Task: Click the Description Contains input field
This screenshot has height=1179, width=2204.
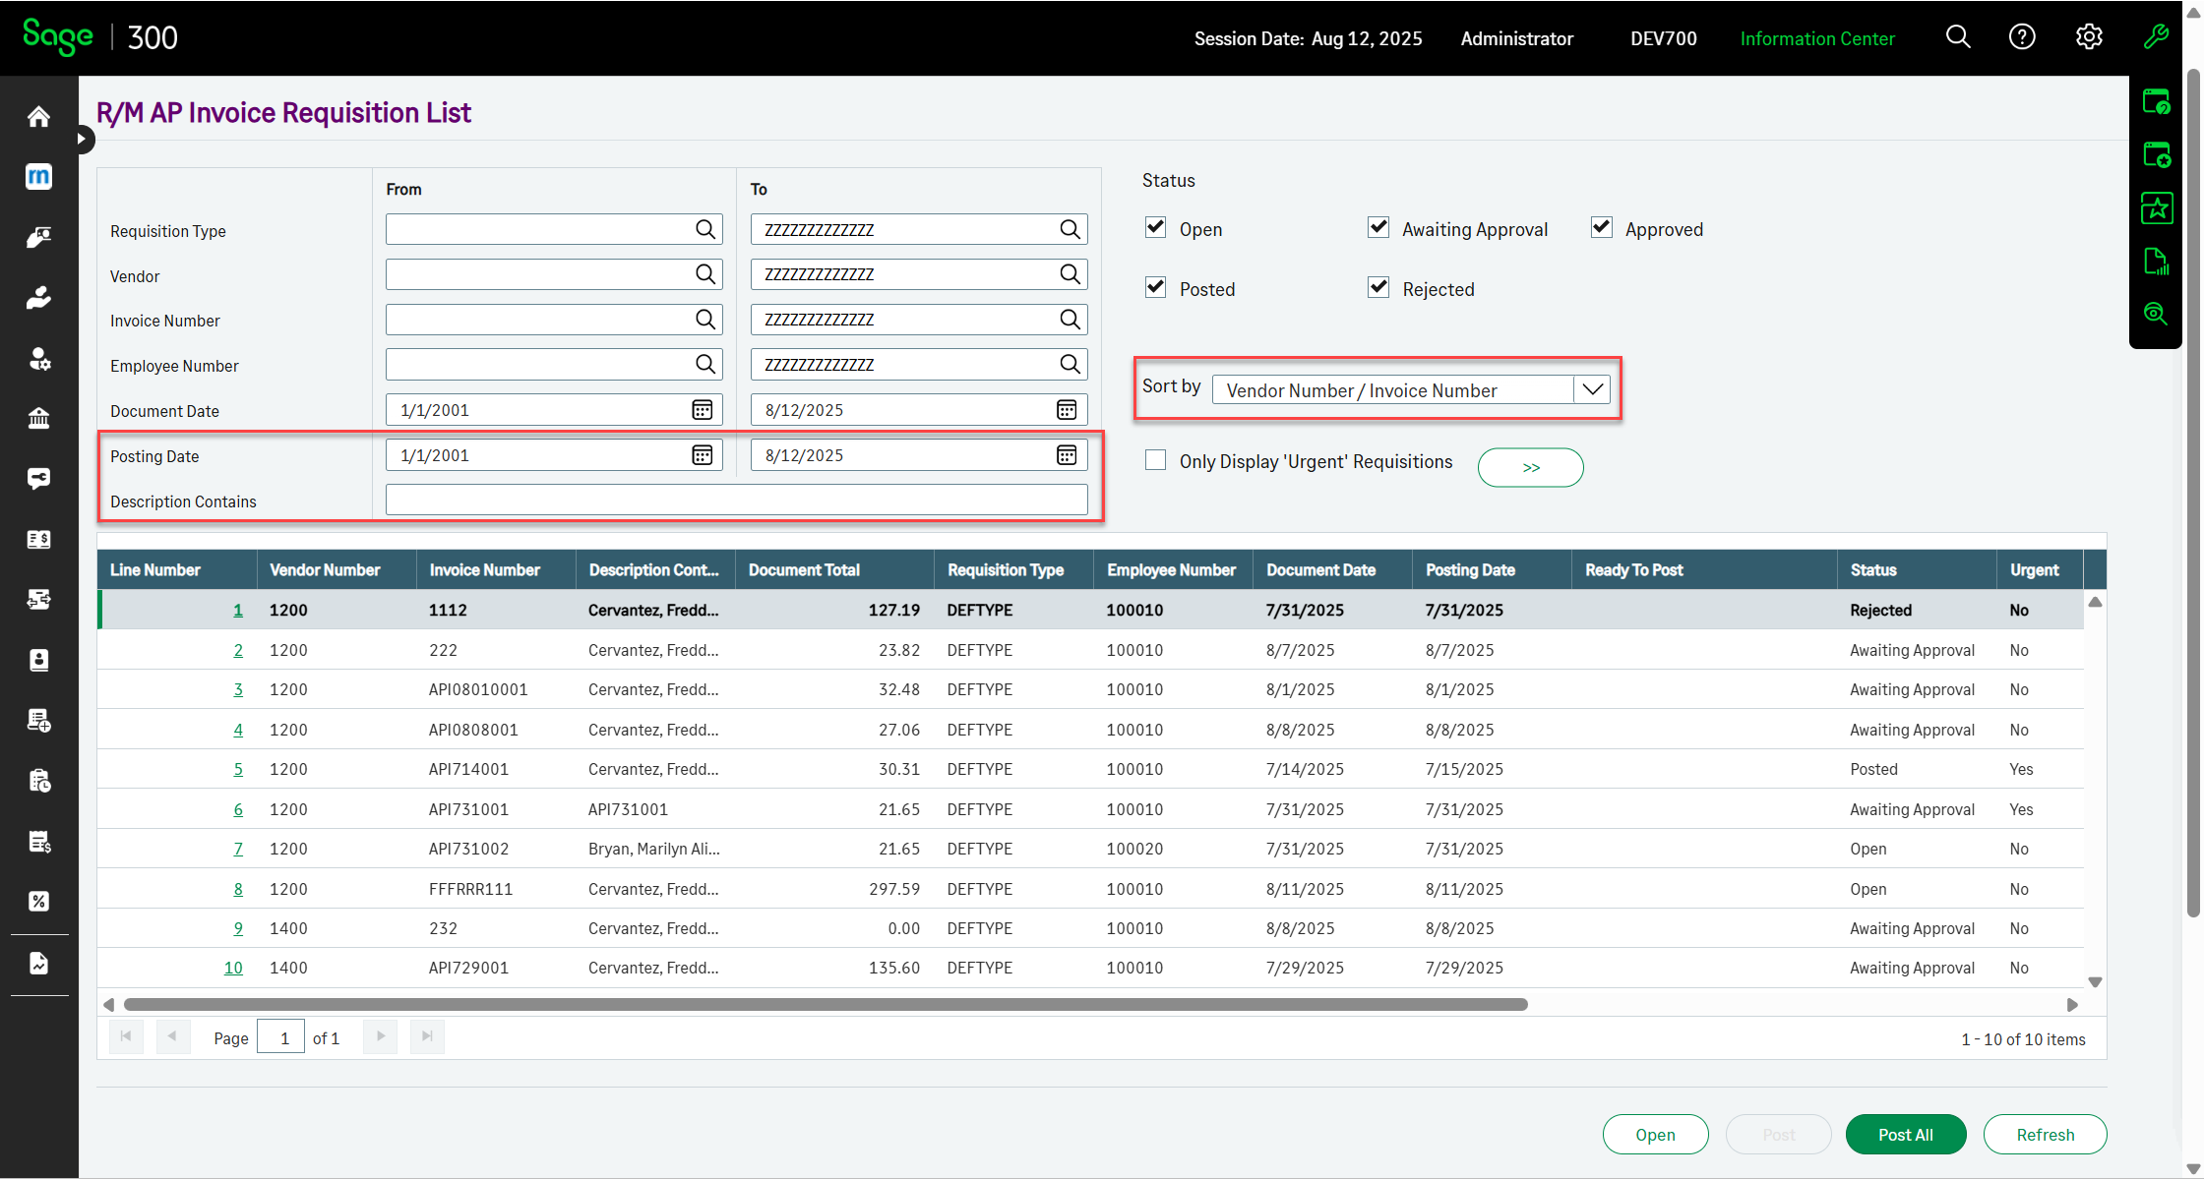Action: pos(737,500)
